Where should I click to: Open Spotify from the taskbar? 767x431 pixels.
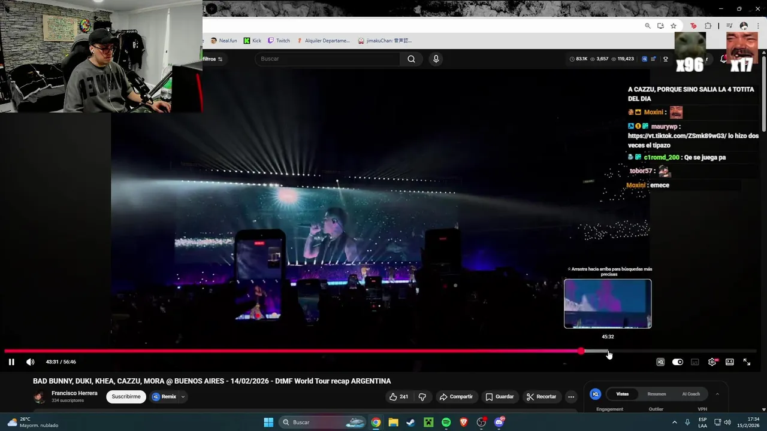[x=446, y=422]
